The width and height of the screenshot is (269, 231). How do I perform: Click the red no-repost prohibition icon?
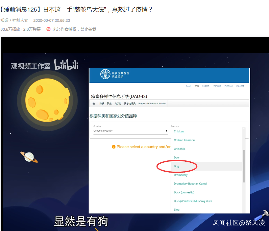pyautogui.click(x=48, y=29)
